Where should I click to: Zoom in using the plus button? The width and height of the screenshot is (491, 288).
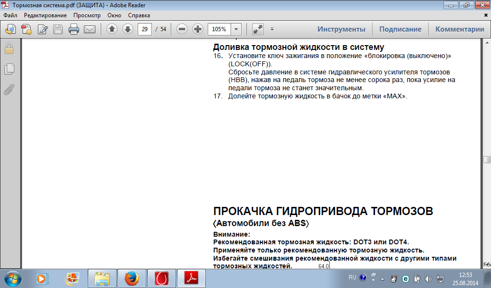coord(198,29)
